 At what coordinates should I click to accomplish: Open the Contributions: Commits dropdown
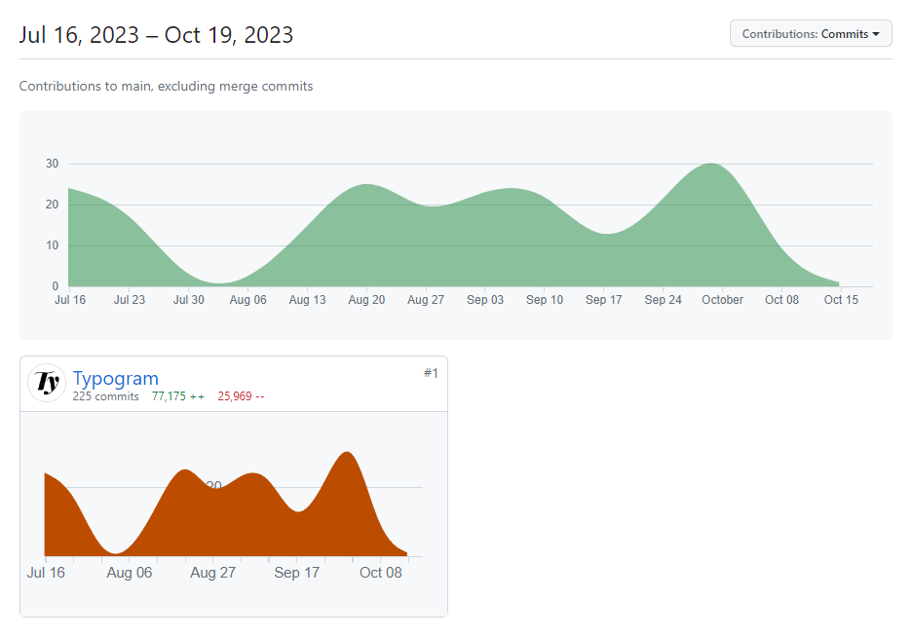(811, 33)
